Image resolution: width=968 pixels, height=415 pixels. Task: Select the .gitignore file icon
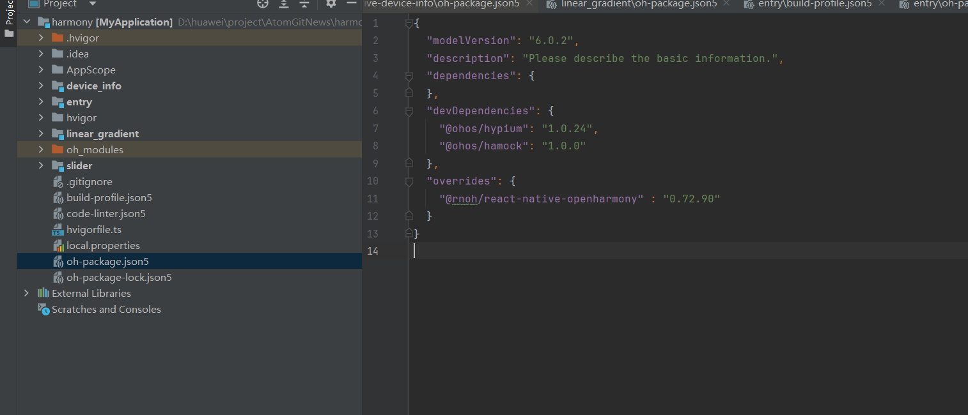point(58,182)
